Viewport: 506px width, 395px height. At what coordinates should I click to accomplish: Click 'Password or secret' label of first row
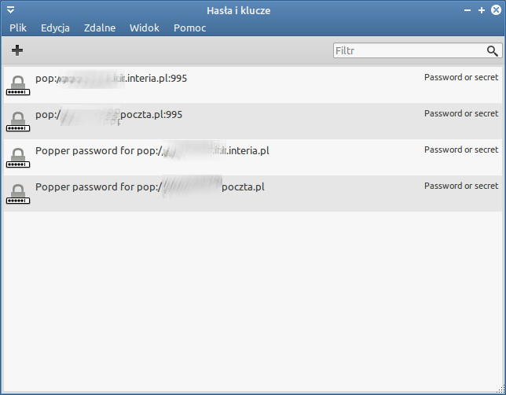(461, 77)
